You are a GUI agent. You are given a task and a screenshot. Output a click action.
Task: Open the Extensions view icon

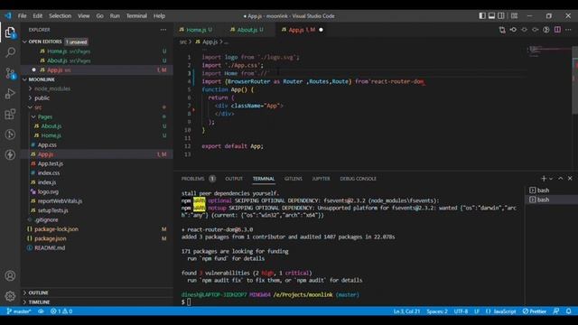[x=10, y=114]
